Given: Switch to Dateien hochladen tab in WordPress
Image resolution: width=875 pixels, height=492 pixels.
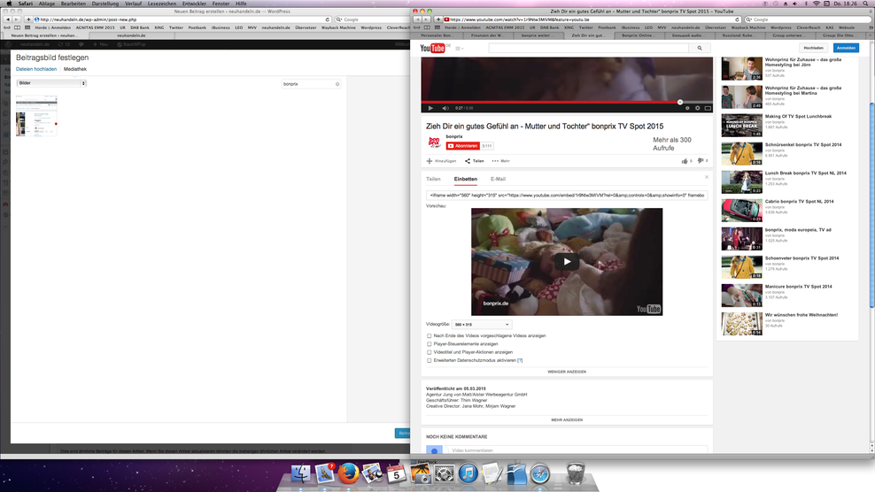Looking at the screenshot, I should pos(36,69).
